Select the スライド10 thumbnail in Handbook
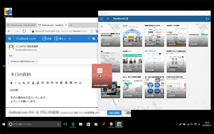Viewport: 214px width, 134px height. (x=176, y=35)
